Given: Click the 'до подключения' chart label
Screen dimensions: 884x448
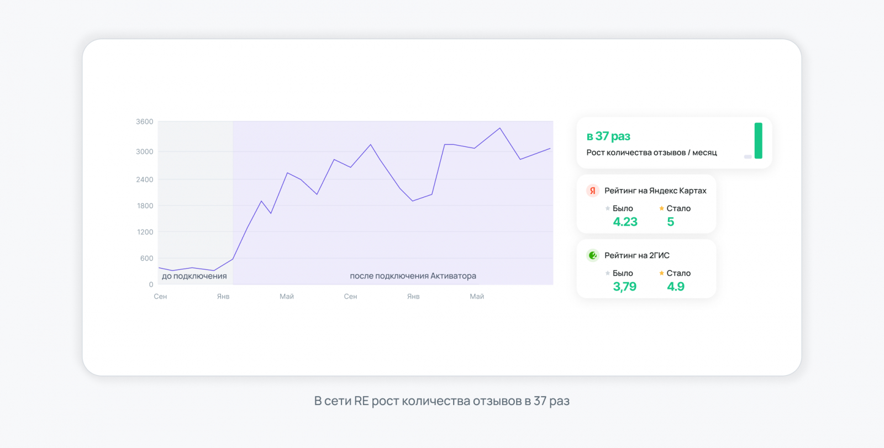Looking at the screenshot, I should coord(194,276).
